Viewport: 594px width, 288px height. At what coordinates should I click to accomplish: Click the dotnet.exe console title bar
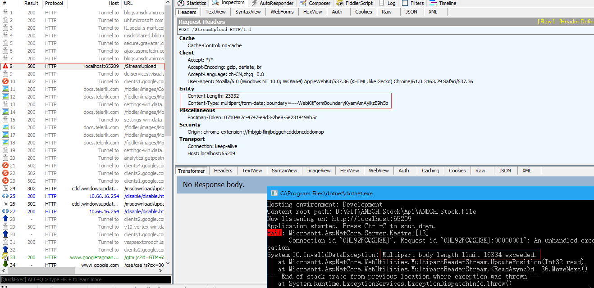pos(430,193)
